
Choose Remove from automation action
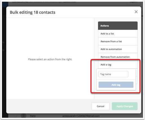(118, 57)
